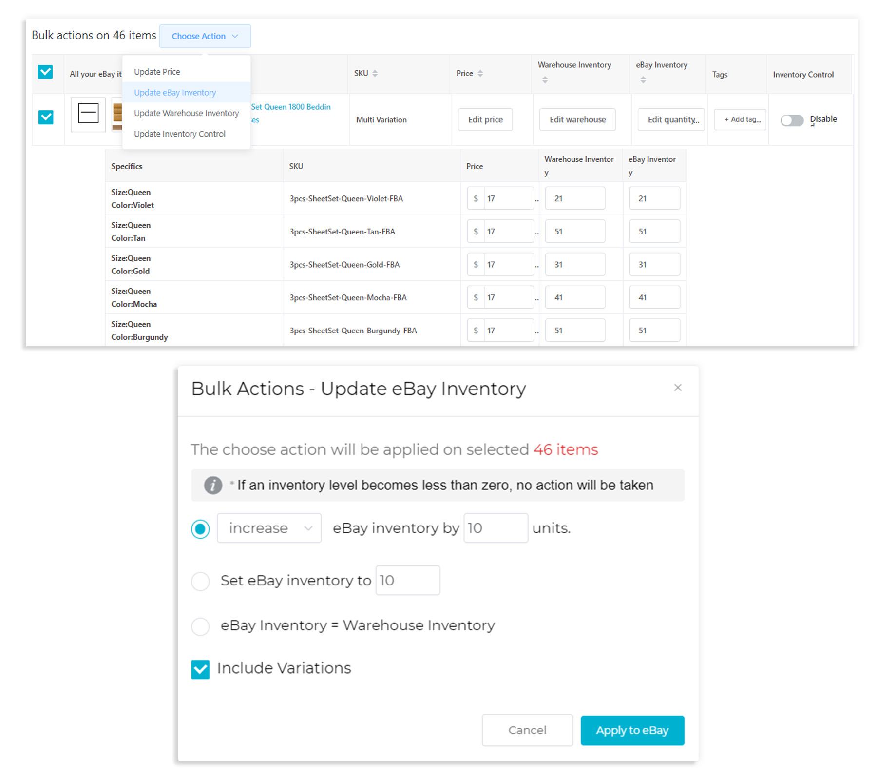Uncheck the Include Variations checkbox
The image size is (877, 780).
pyautogui.click(x=200, y=669)
